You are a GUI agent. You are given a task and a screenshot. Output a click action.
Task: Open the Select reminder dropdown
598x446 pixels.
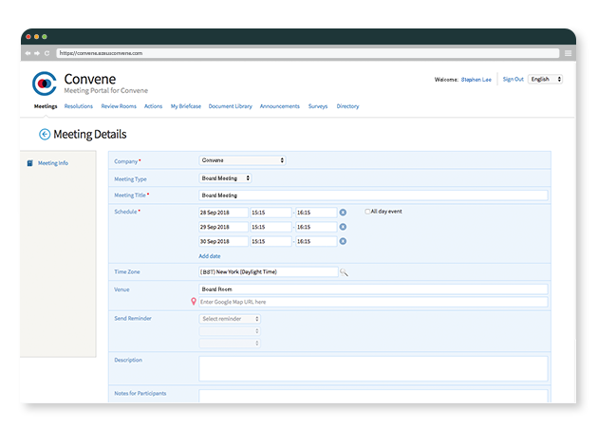(230, 319)
